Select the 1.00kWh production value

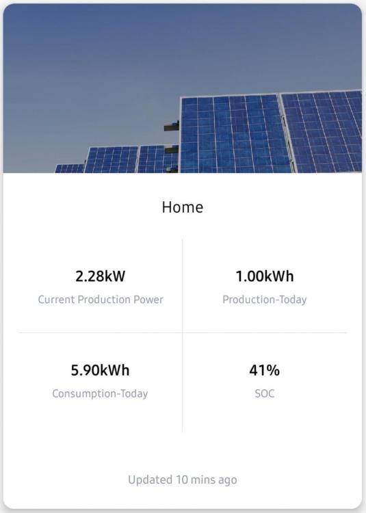(x=265, y=276)
